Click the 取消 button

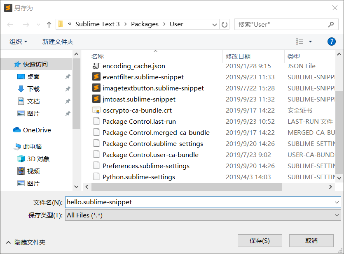pos(311,241)
